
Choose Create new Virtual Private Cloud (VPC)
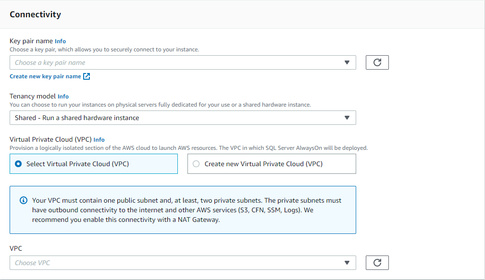[x=197, y=164]
